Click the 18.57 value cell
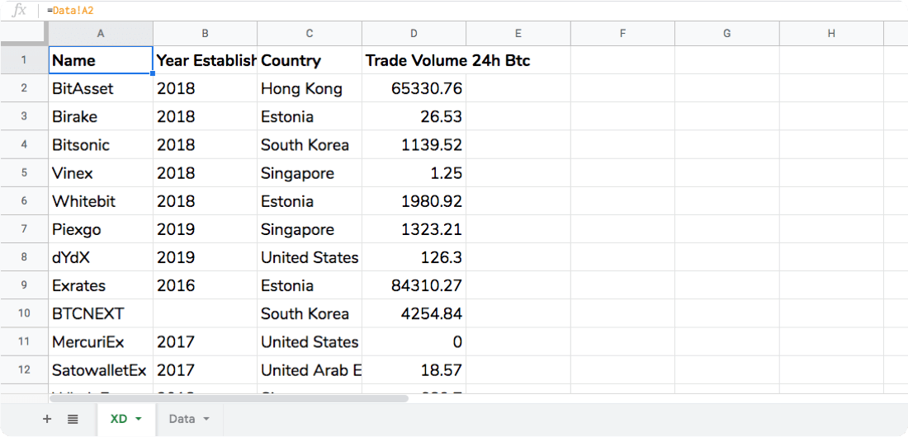 (414, 369)
